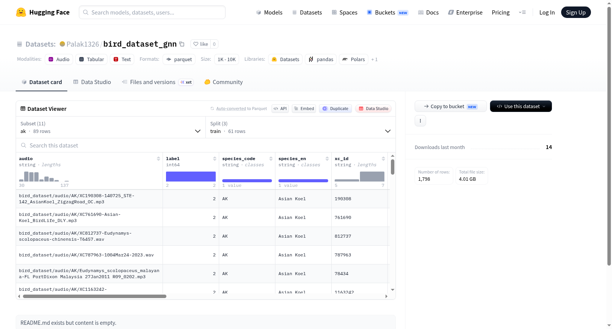The image size is (612, 329).
Task: Focus the main search models field
Action: [152, 12]
